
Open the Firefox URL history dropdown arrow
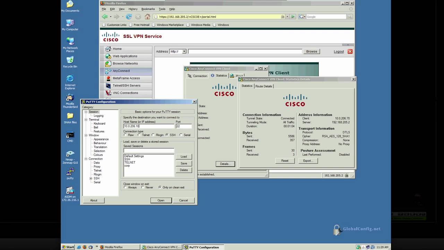pos(287,17)
